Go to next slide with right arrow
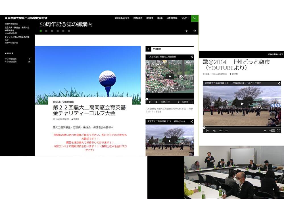The width and height of the screenshot is (284, 199). (x=195, y=31)
